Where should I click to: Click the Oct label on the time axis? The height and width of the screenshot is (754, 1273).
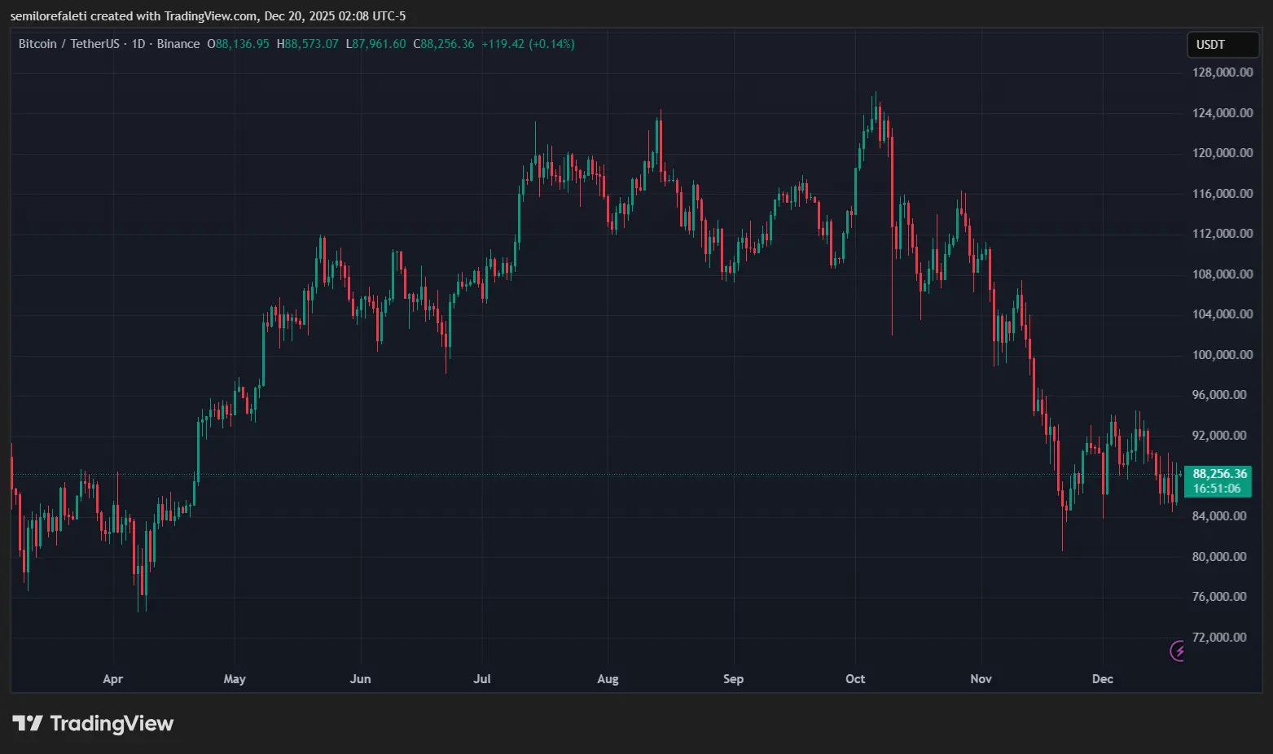tap(855, 678)
